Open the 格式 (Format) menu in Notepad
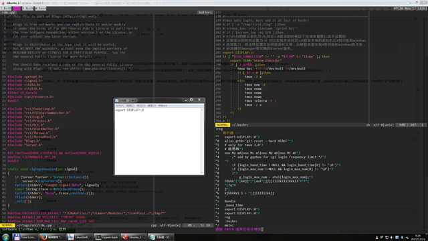The height and width of the screenshot is (241, 428). [x=141, y=106]
